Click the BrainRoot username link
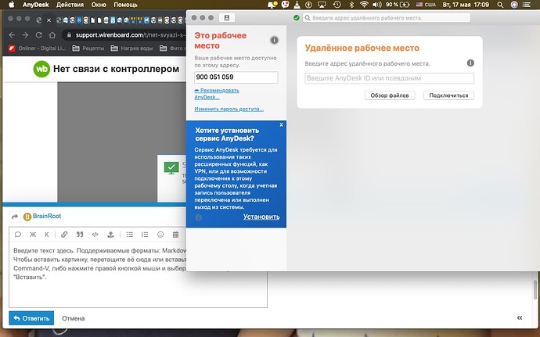 (x=47, y=216)
